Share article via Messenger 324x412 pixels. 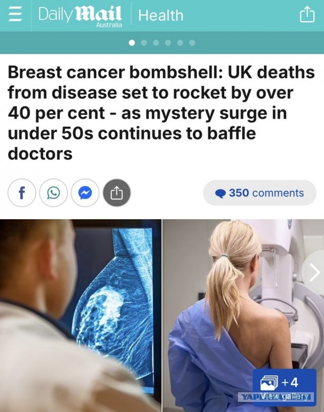[85, 193]
